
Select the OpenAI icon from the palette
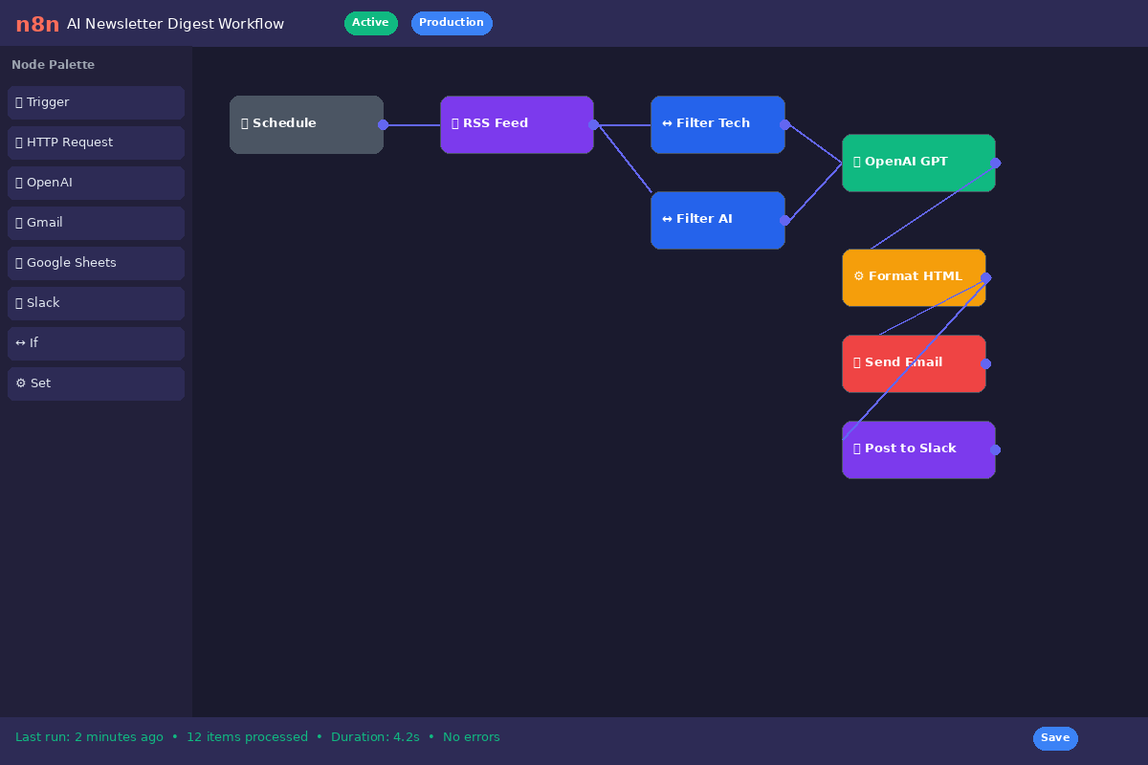coord(17,183)
